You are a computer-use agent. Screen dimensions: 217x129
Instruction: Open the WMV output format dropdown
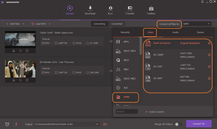(x=197, y=24)
